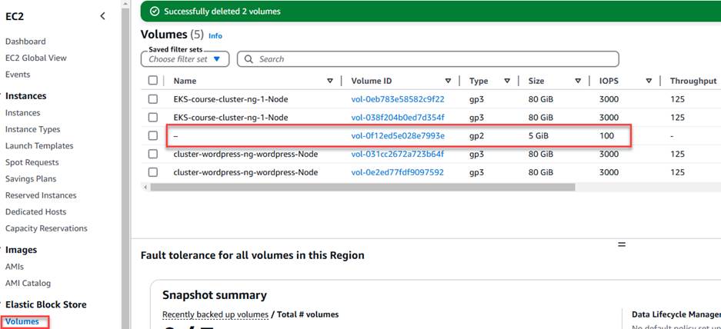The height and width of the screenshot is (329, 721).
Task: Open Dedicated Hosts page
Action: coord(35,212)
